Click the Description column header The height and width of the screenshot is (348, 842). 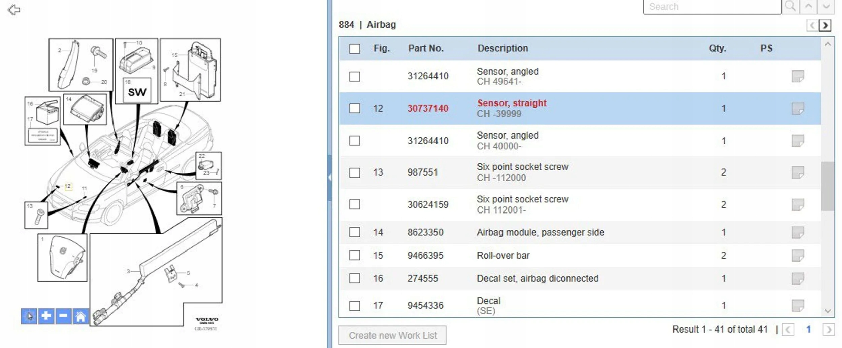tap(503, 48)
